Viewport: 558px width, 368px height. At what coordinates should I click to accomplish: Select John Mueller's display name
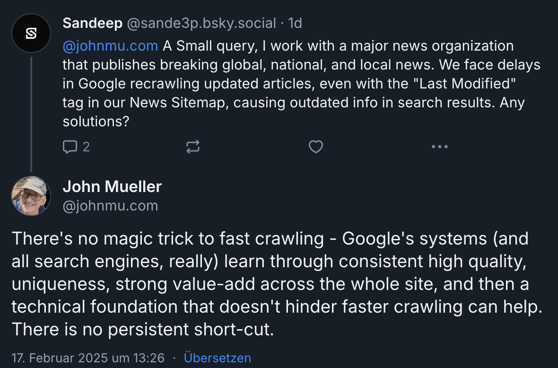tap(112, 186)
